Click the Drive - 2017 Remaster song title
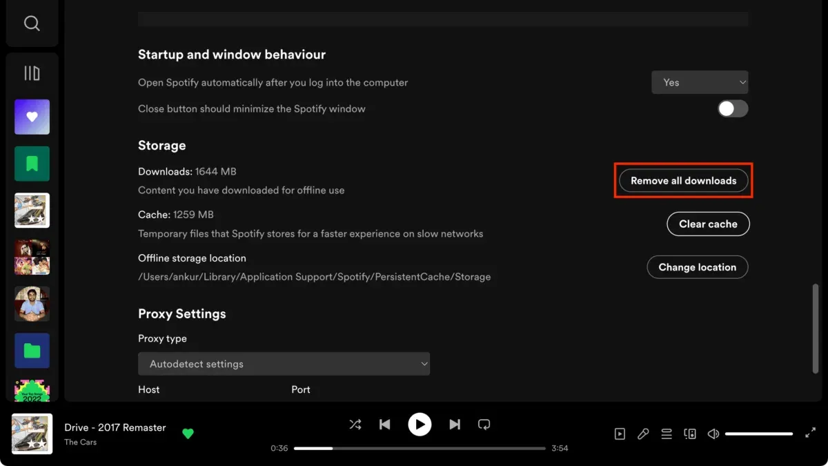This screenshot has height=466, width=828. [x=115, y=427]
